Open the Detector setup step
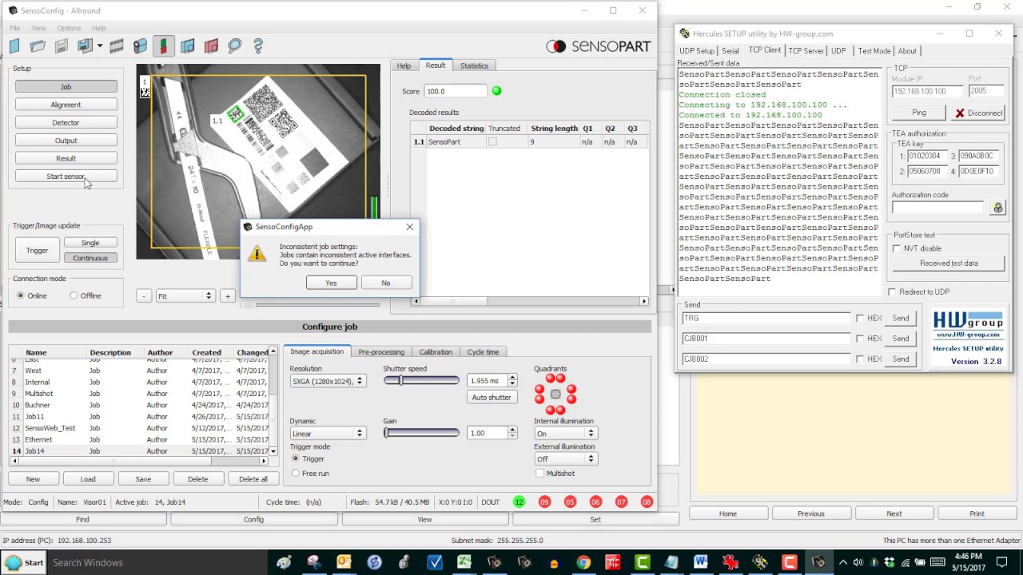Screen dimensions: 1023x575 pos(66,122)
